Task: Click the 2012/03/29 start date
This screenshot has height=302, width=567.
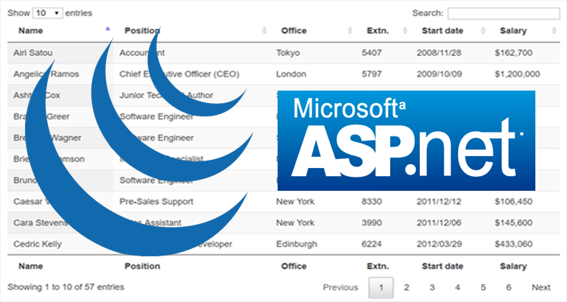Action: tap(439, 244)
